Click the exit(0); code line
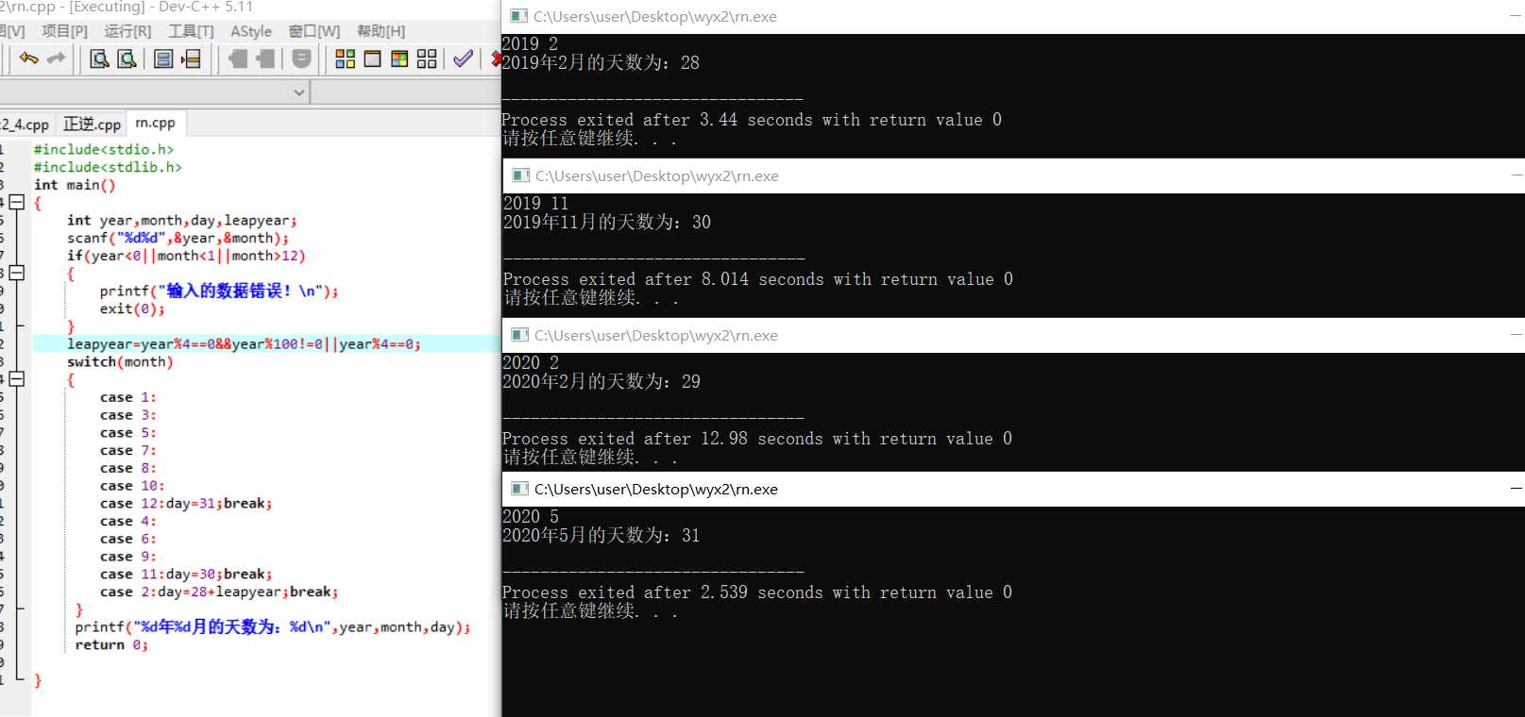The width and height of the screenshot is (1525, 717). click(132, 308)
